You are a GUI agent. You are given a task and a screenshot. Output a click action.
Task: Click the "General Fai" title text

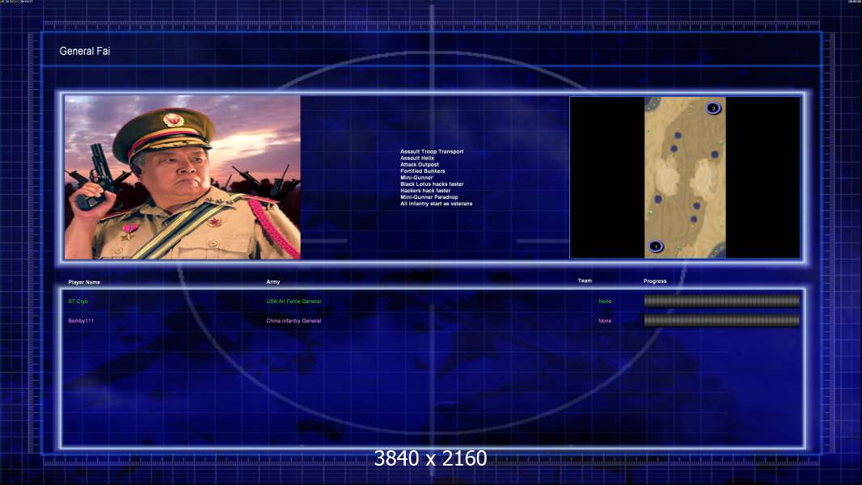(x=85, y=51)
